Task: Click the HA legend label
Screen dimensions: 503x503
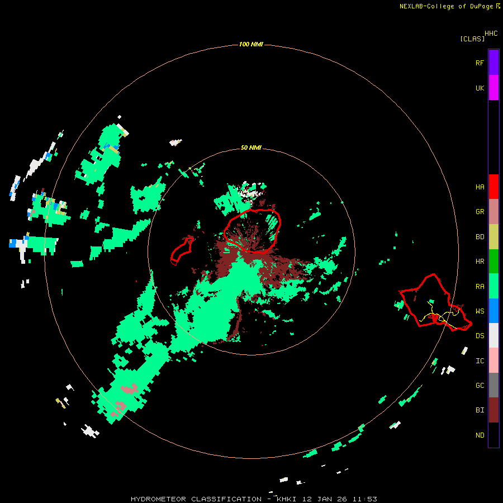Action: coord(480,187)
